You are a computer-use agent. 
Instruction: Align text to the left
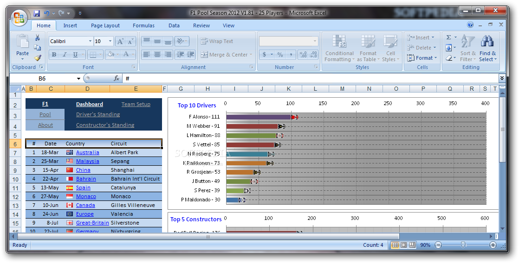pyautogui.click(x=147, y=55)
